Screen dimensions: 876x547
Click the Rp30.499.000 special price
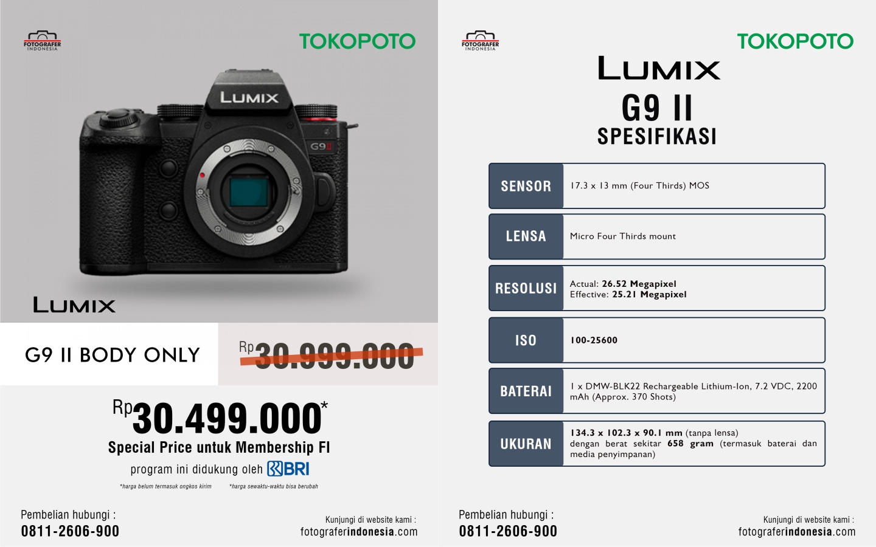tap(220, 417)
